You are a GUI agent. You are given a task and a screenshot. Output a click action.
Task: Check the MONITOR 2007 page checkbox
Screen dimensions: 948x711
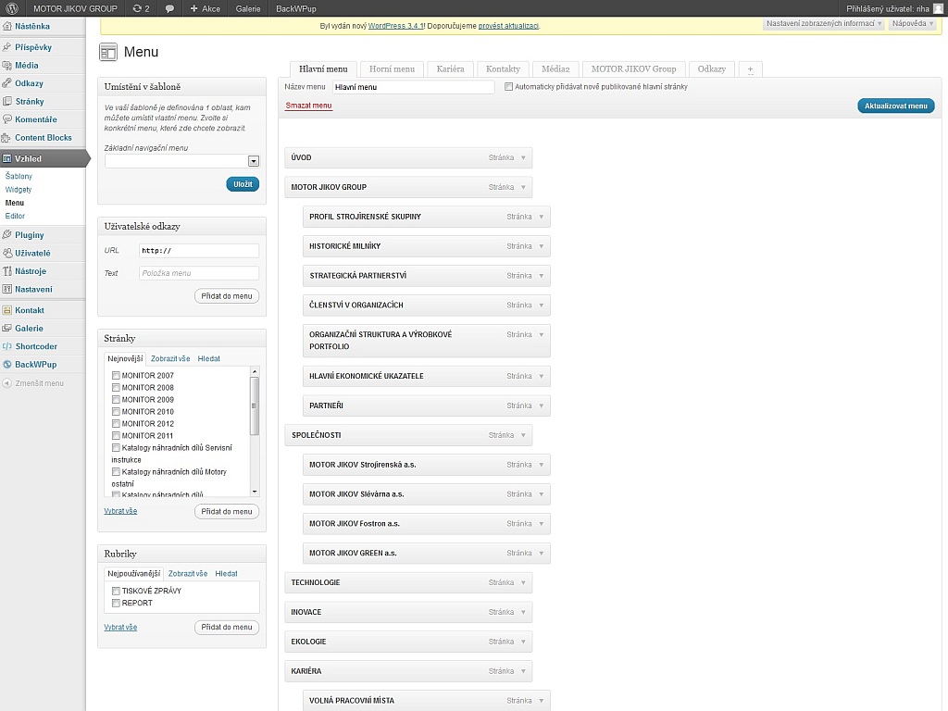[116, 376]
